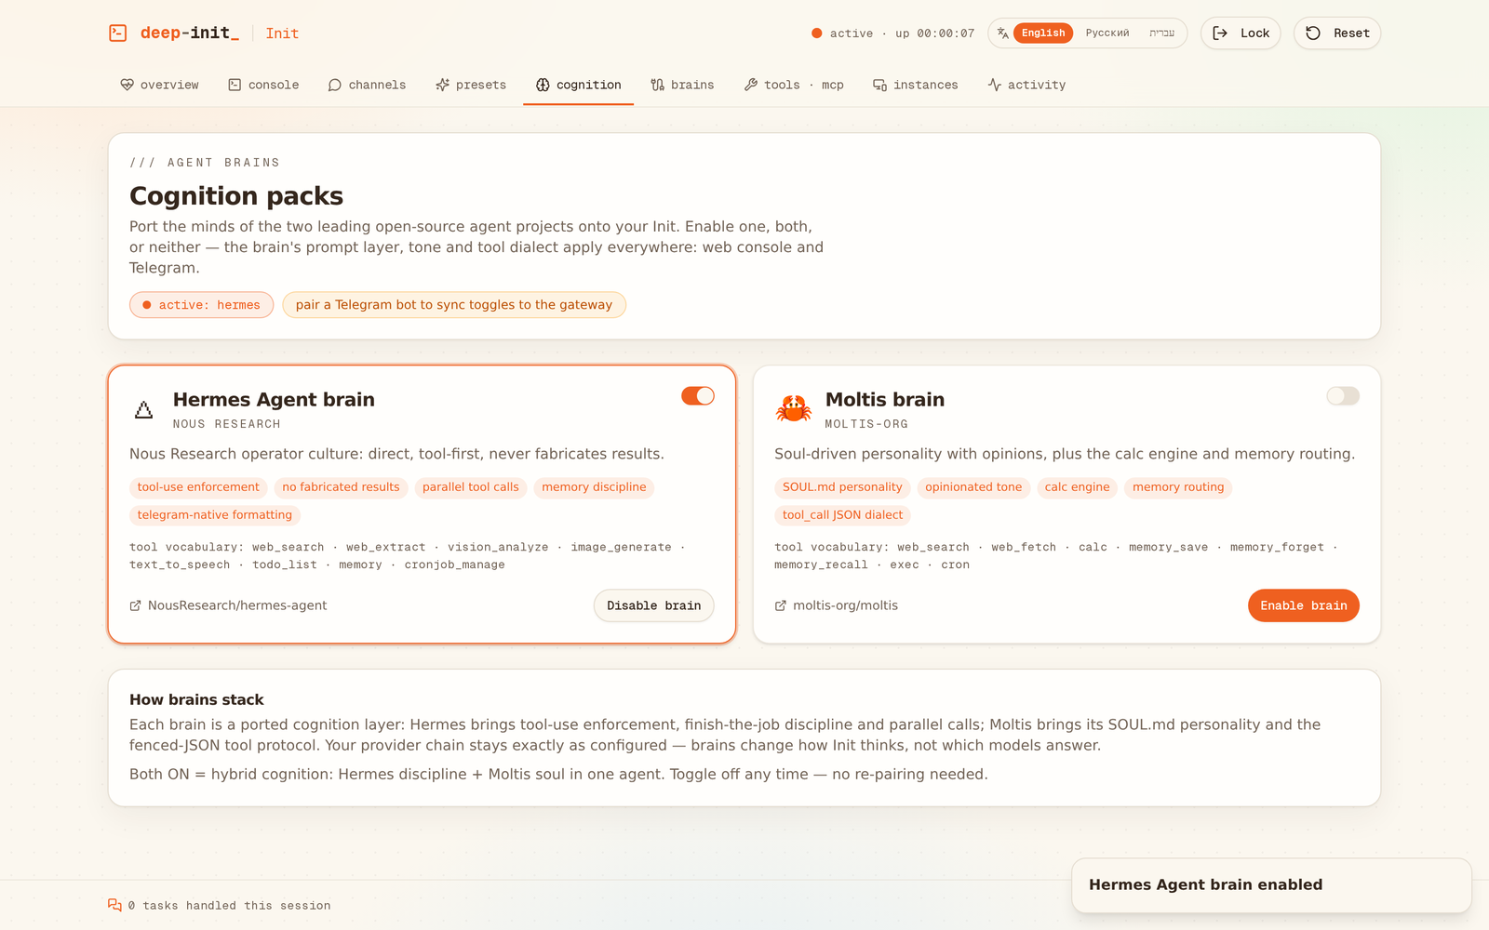Click the active: hermes status pill
This screenshot has height=930, width=1489.
click(x=202, y=305)
